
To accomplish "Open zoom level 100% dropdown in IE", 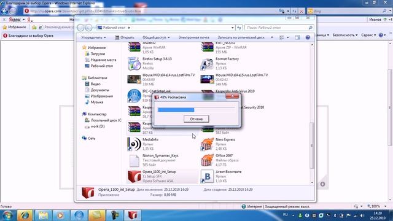I will [x=385, y=206].
